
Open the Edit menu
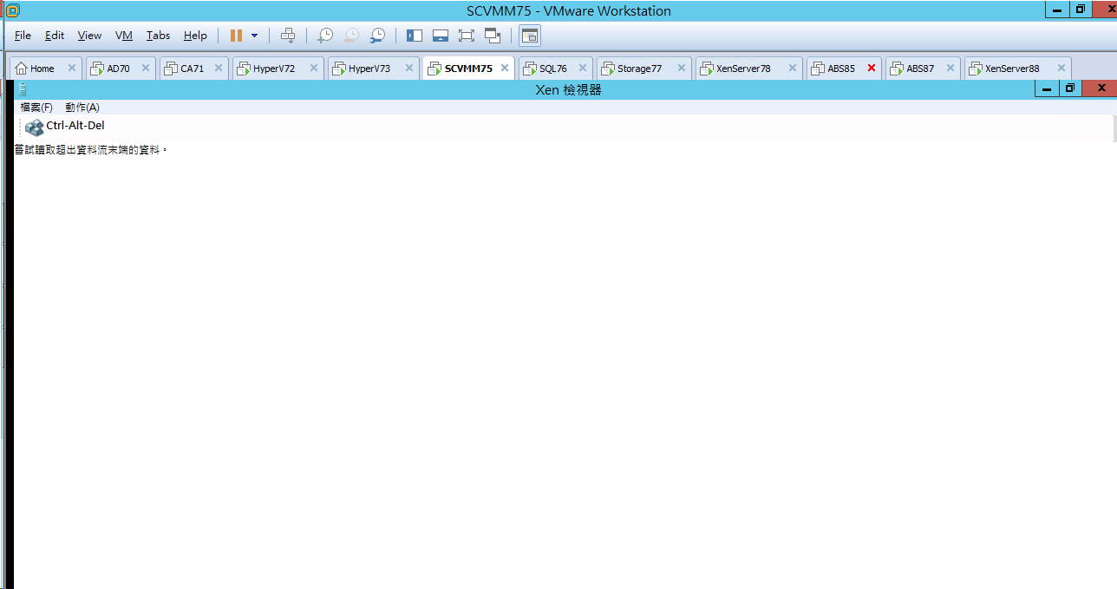(x=55, y=36)
